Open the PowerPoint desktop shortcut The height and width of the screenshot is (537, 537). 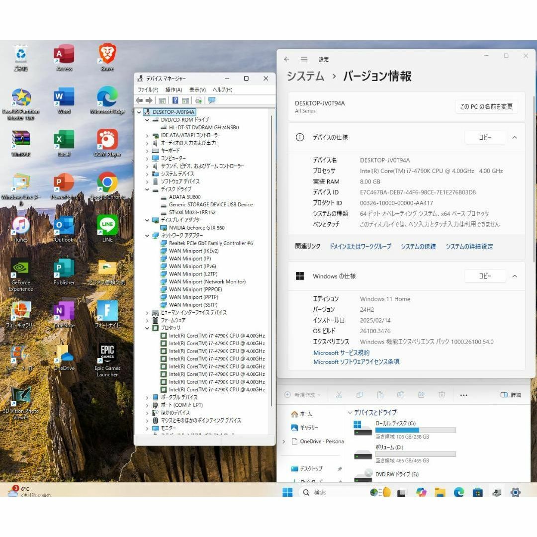pos(64,186)
